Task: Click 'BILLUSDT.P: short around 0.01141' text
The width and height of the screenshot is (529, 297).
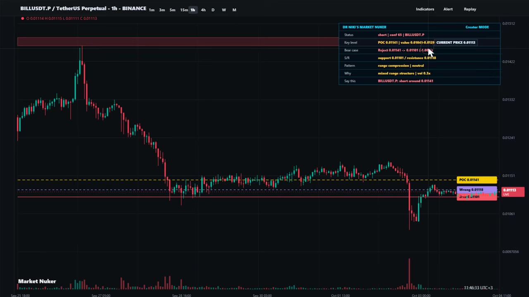Action: tap(405, 81)
